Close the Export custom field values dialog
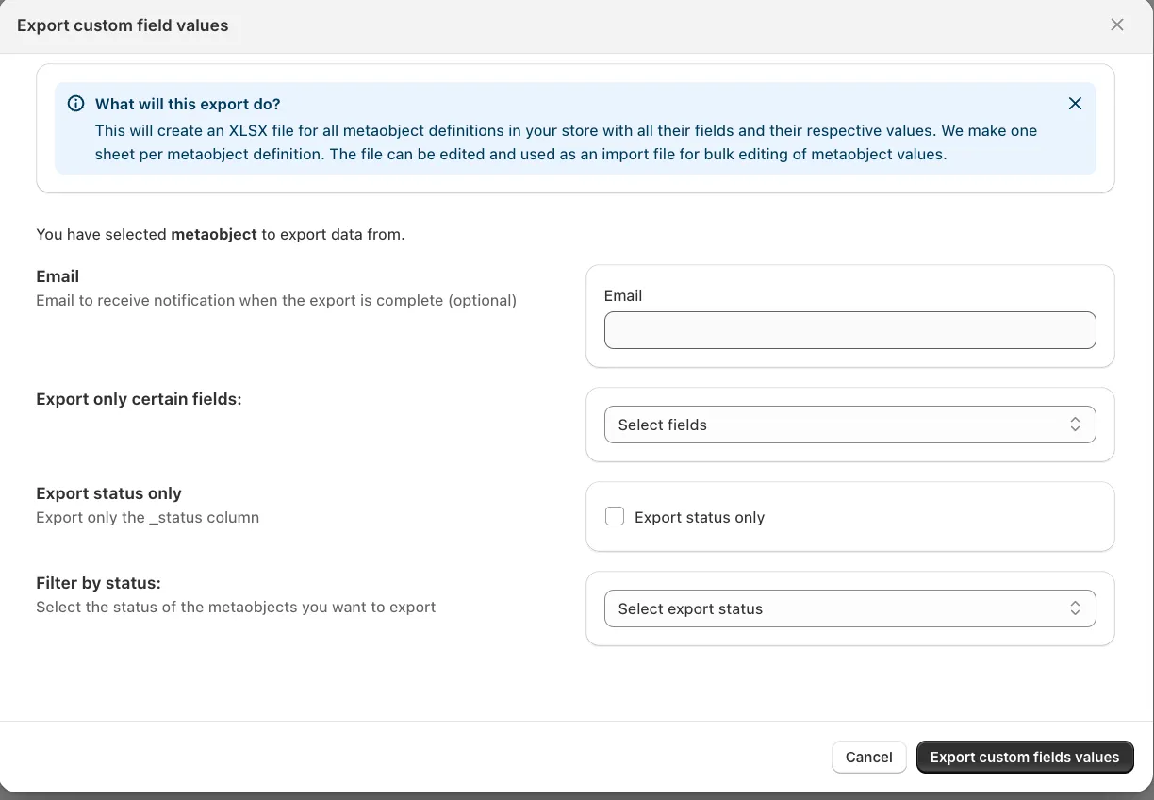This screenshot has width=1154, height=800. 1117,25
